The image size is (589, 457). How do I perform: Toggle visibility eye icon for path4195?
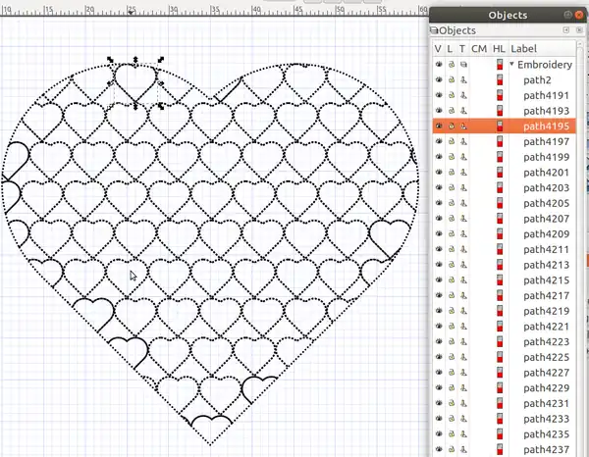[x=439, y=127]
